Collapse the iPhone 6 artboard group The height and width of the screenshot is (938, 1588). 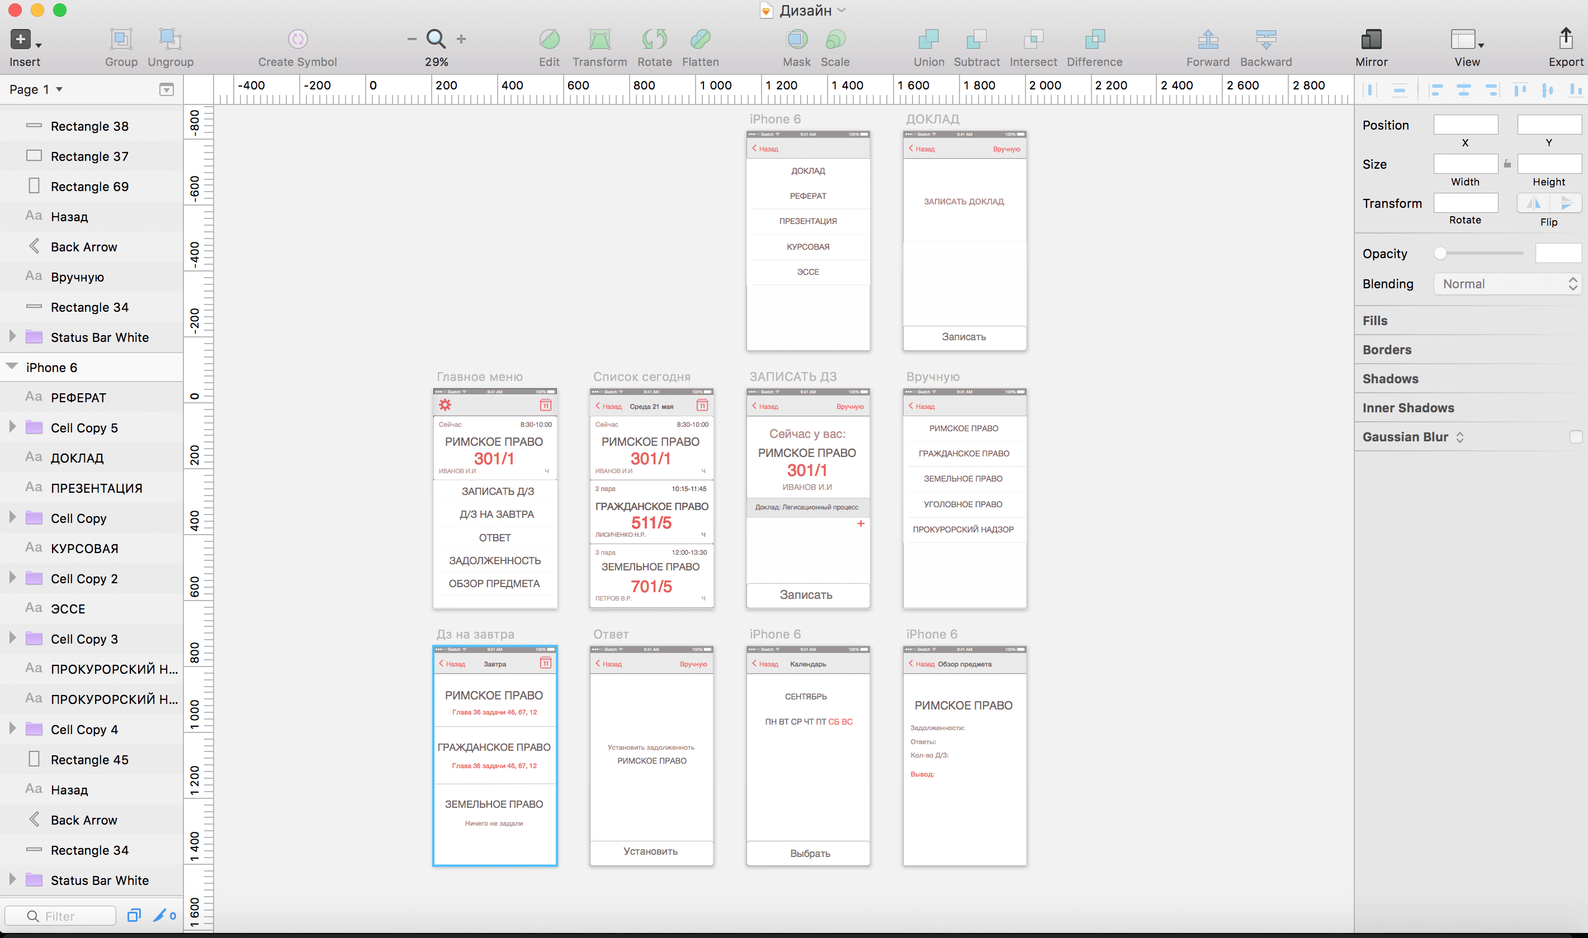coord(11,366)
